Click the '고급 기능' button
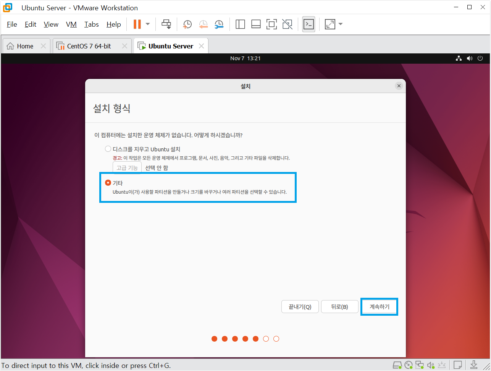Viewport: 491px width, 371px height. point(127,168)
